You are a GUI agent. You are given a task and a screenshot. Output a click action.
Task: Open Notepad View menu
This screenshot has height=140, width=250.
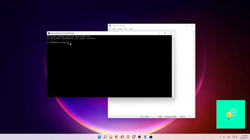[126, 29]
